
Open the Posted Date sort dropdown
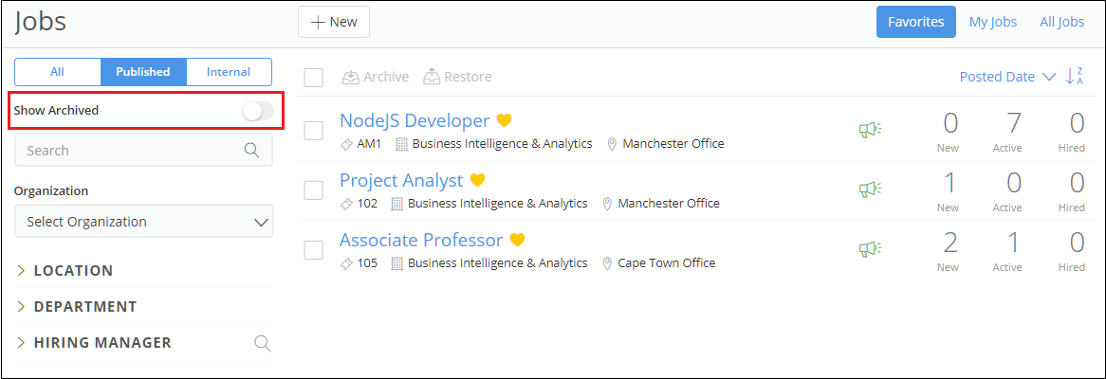pyautogui.click(x=1006, y=77)
